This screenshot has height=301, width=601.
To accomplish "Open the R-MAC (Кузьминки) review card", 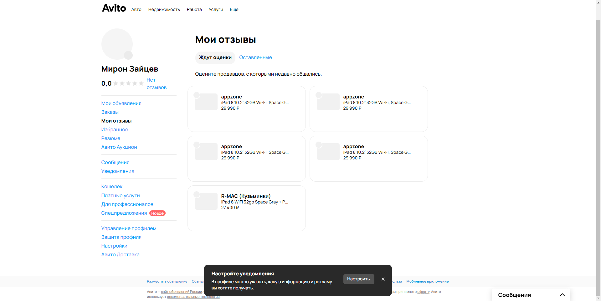I will (x=247, y=208).
